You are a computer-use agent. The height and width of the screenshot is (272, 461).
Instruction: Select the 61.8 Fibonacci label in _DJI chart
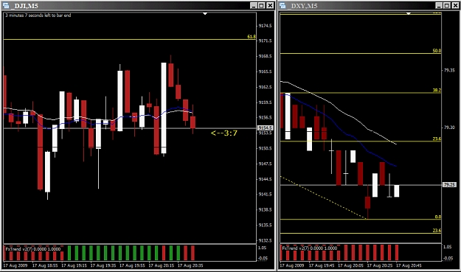(252, 37)
